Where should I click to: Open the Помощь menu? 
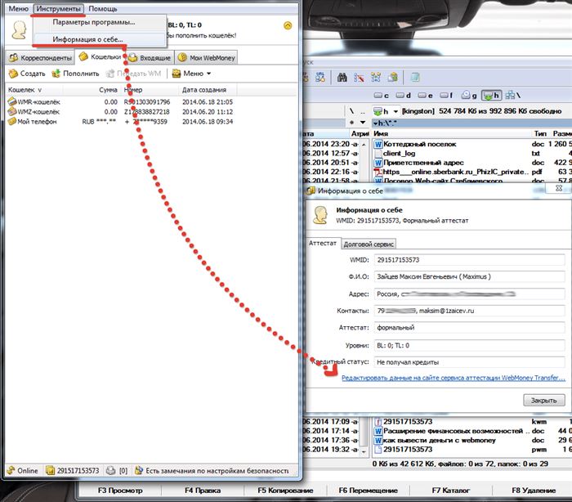point(103,8)
